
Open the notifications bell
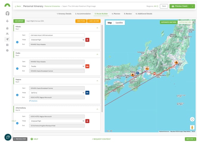click(x=7, y=21)
